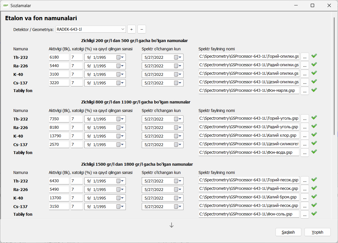338x243 pixels.
Task: Browse file for Фон-марля background spectrum
Action: click(x=304, y=91)
